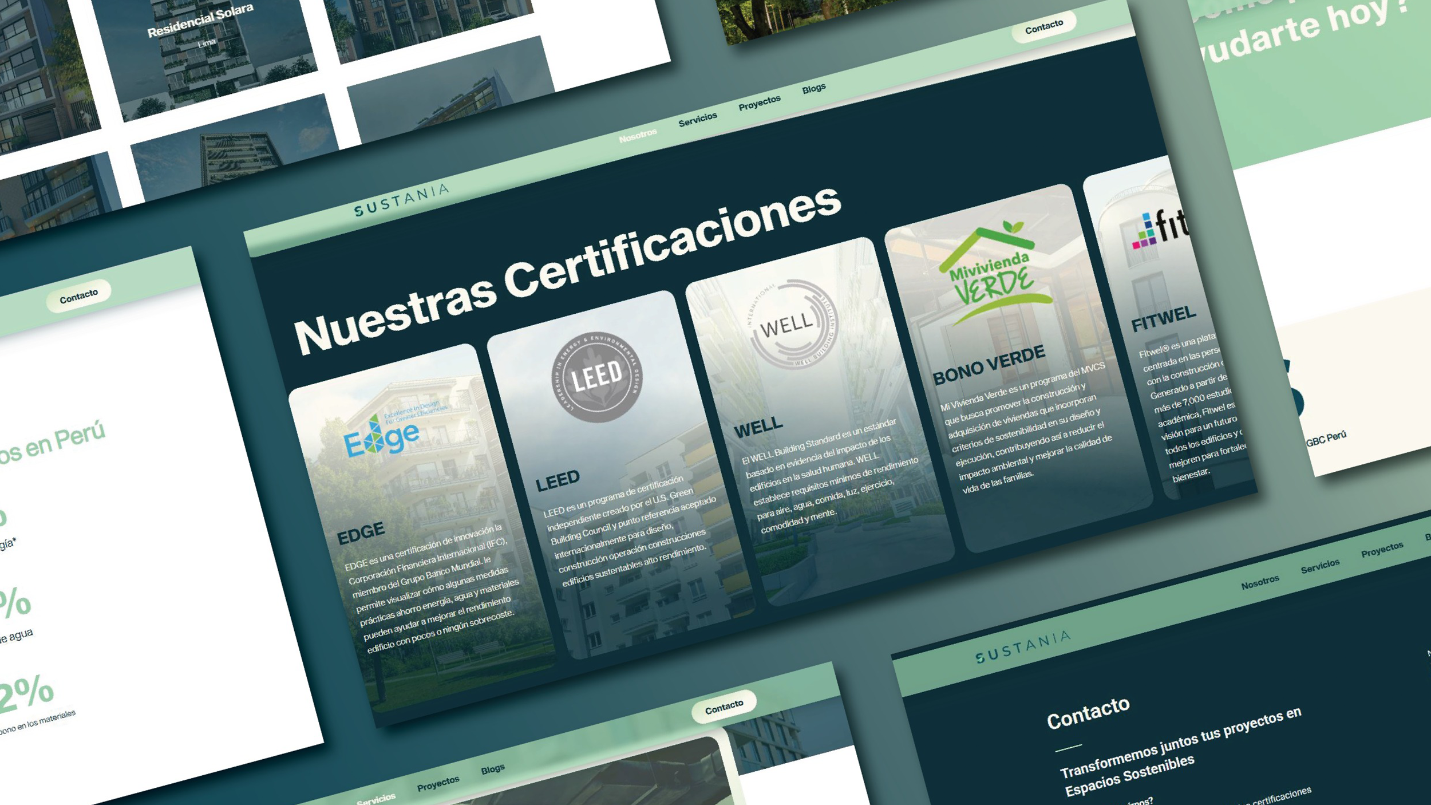Click Nosotros link in bottom-right dark navbar
1431x805 pixels.
pos(1259,583)
